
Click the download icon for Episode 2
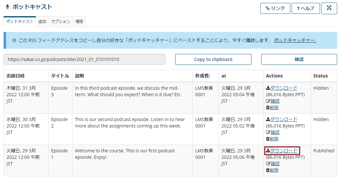(x=268, y=119)
